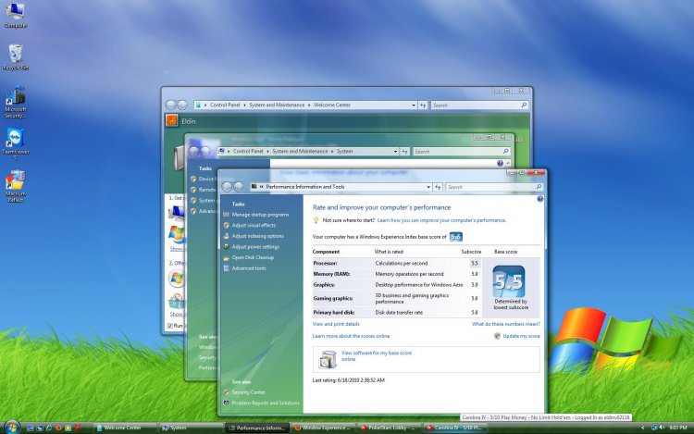This screenshot has height=434, width=694.
Task: Click the taskbar clock showing 9:07 PM
Action: pos(677,428)
